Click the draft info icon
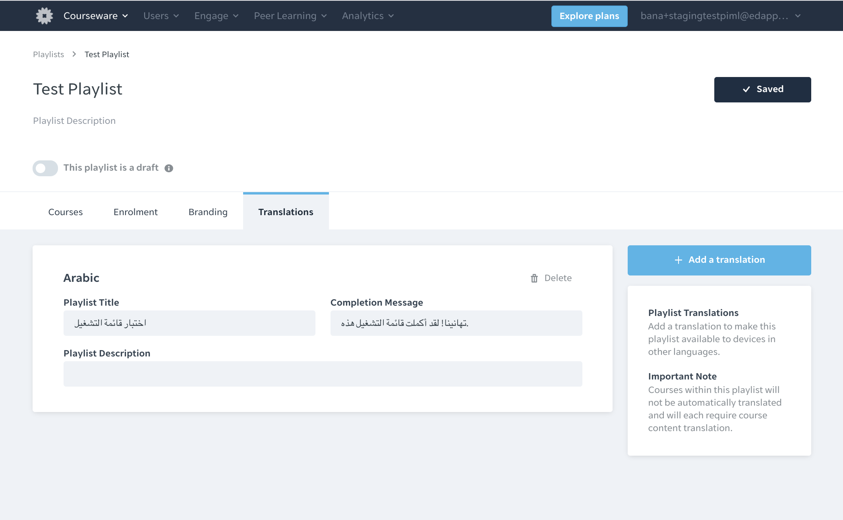This screenshot has height=520, width=843. (169, 168)
